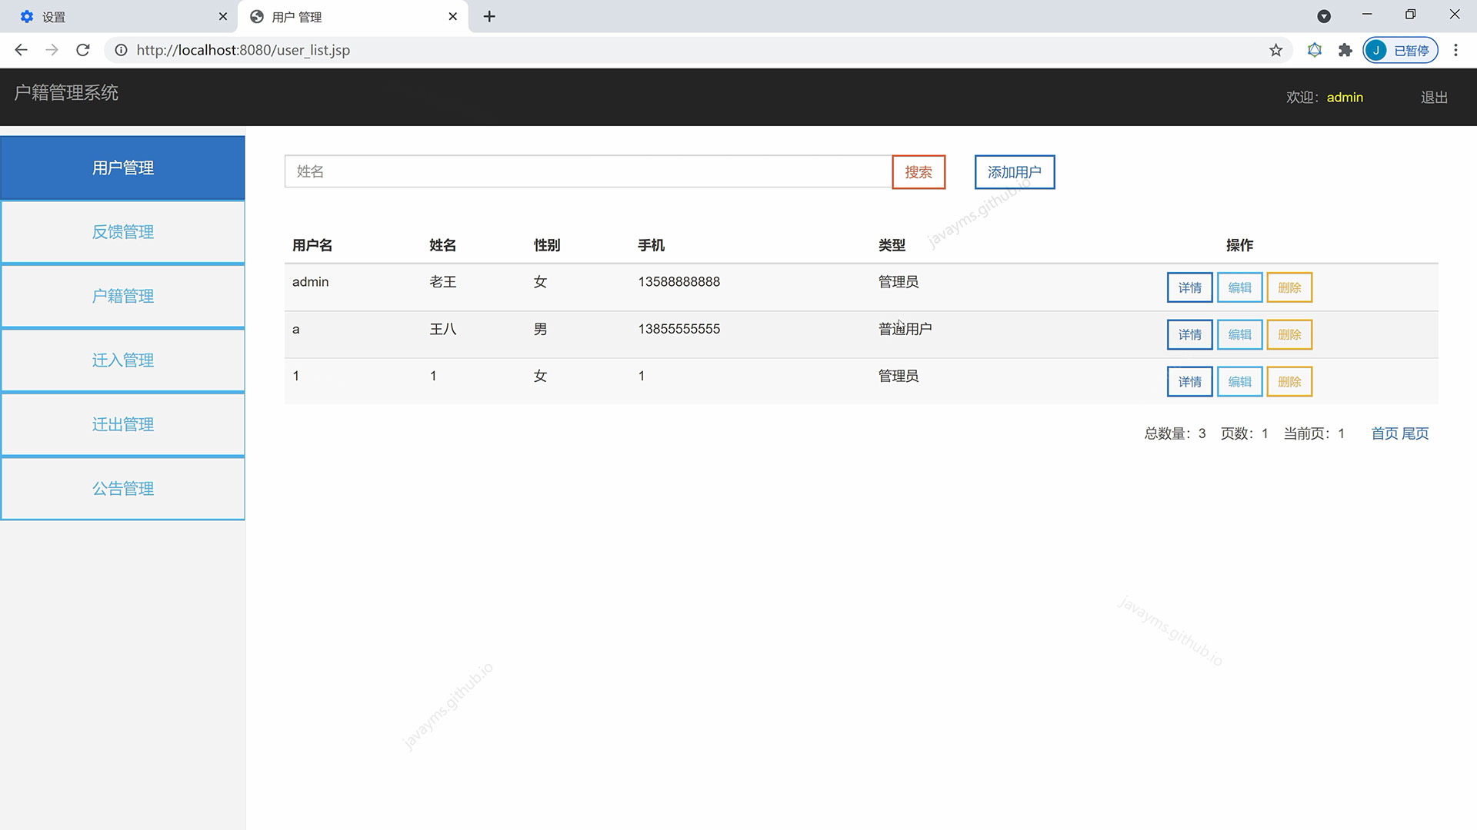Click the 添加用户 button
Screen dimensions: 1477x830
(x=1015, y=172)
